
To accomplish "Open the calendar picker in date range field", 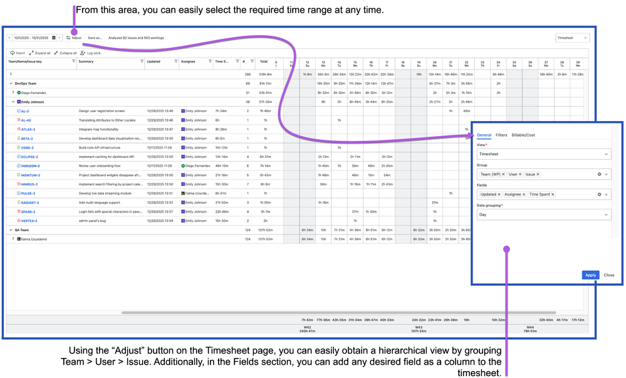I will tap(54, 38).
